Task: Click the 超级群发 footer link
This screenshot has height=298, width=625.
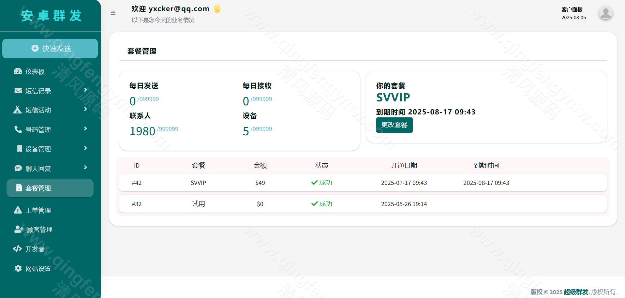Action: tap(576, 292)
